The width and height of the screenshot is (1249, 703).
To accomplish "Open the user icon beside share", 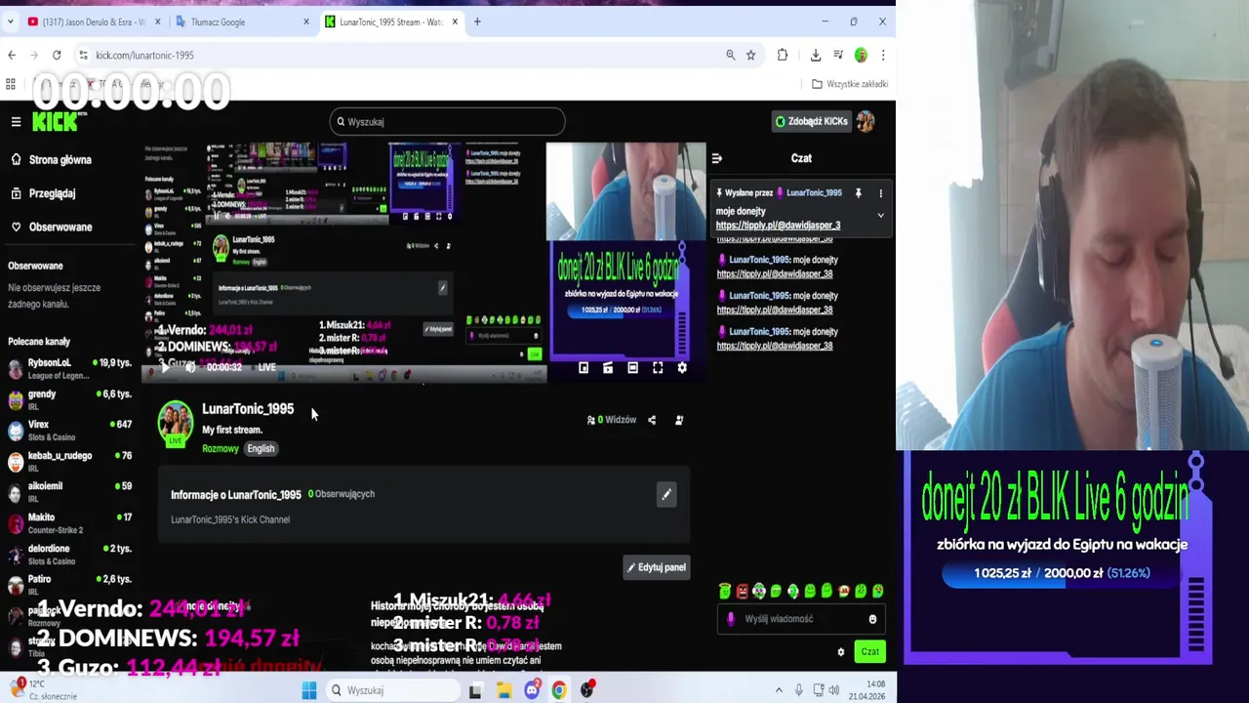I will tap(679, 420).
